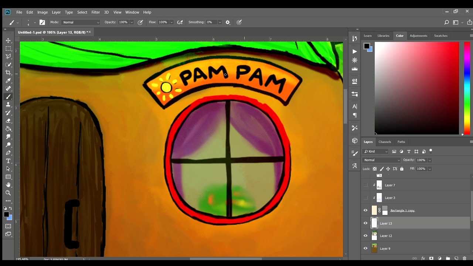Screen dimensions: 473x266
Task: Open the layer blend mode Normal dropdown
Action: pos(382,160)
